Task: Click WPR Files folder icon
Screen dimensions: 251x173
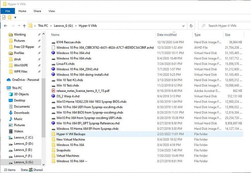Action: (11, 71)
